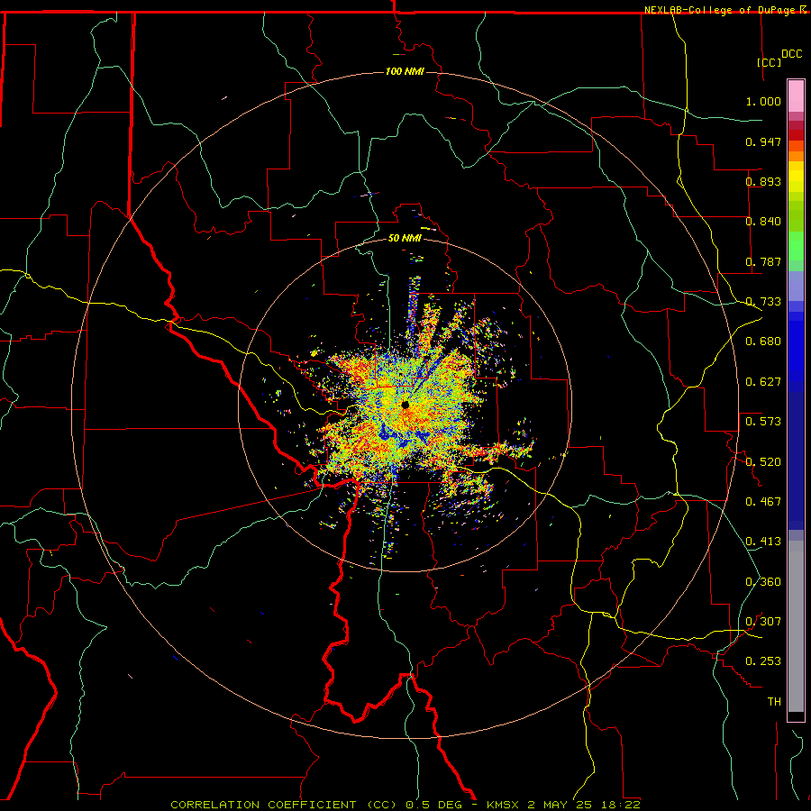Select the 0.680 scale value
Screen dimensions: 811x811
[x=763, y=342]
